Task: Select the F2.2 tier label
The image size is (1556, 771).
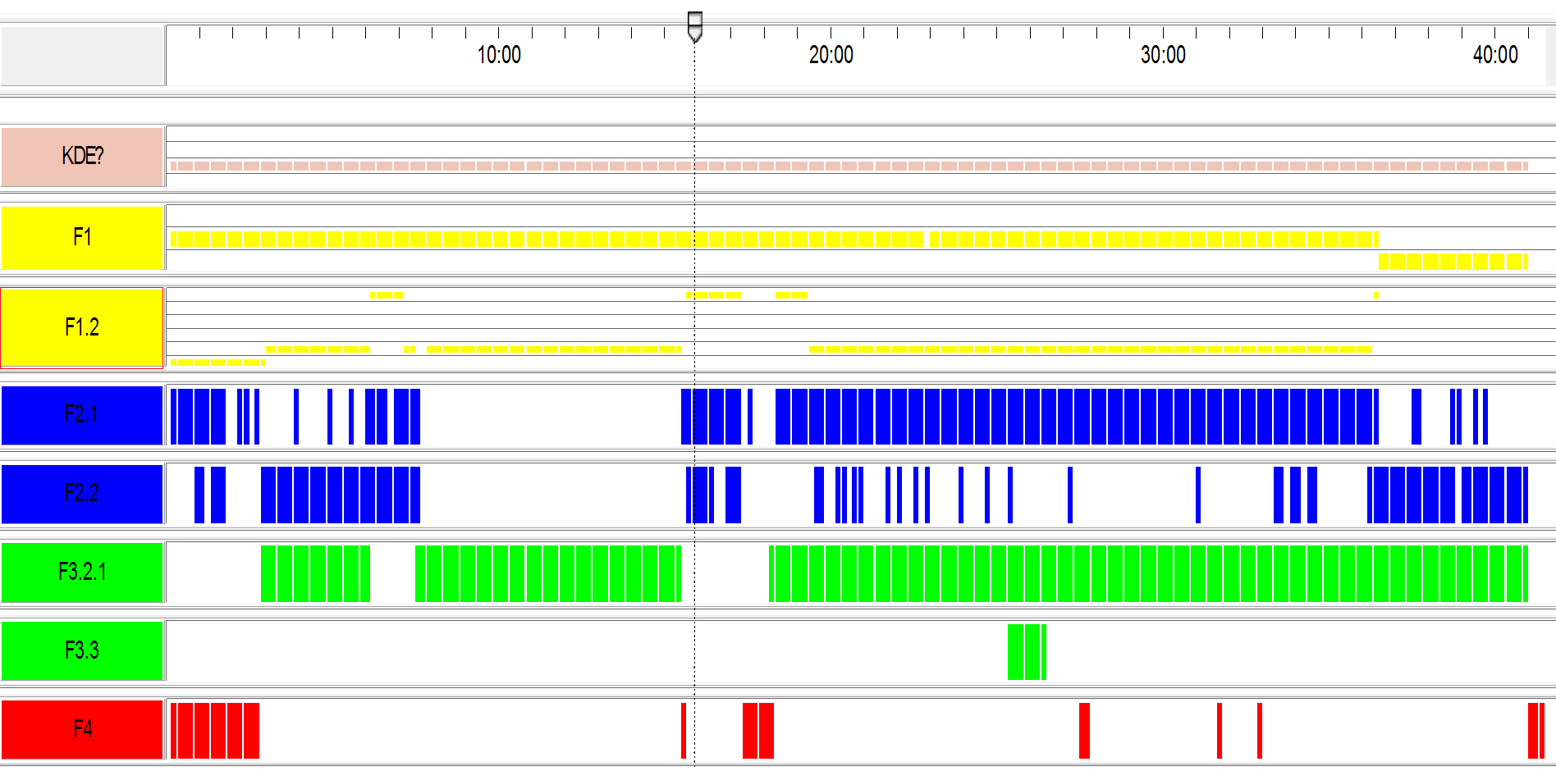Action: tap(82, 494)
